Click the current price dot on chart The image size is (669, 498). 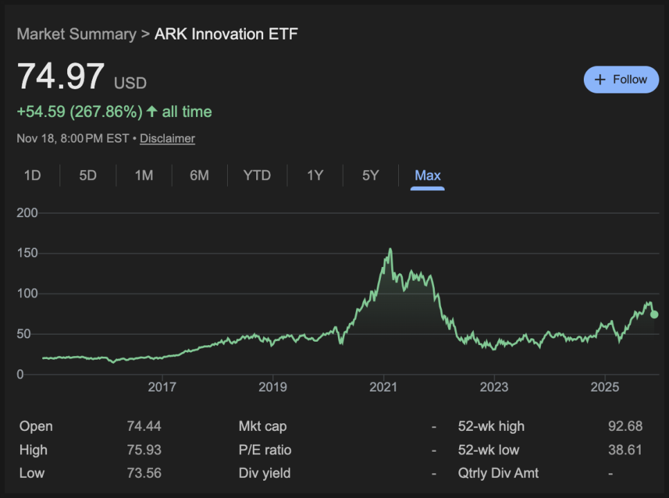click(654, 315)
